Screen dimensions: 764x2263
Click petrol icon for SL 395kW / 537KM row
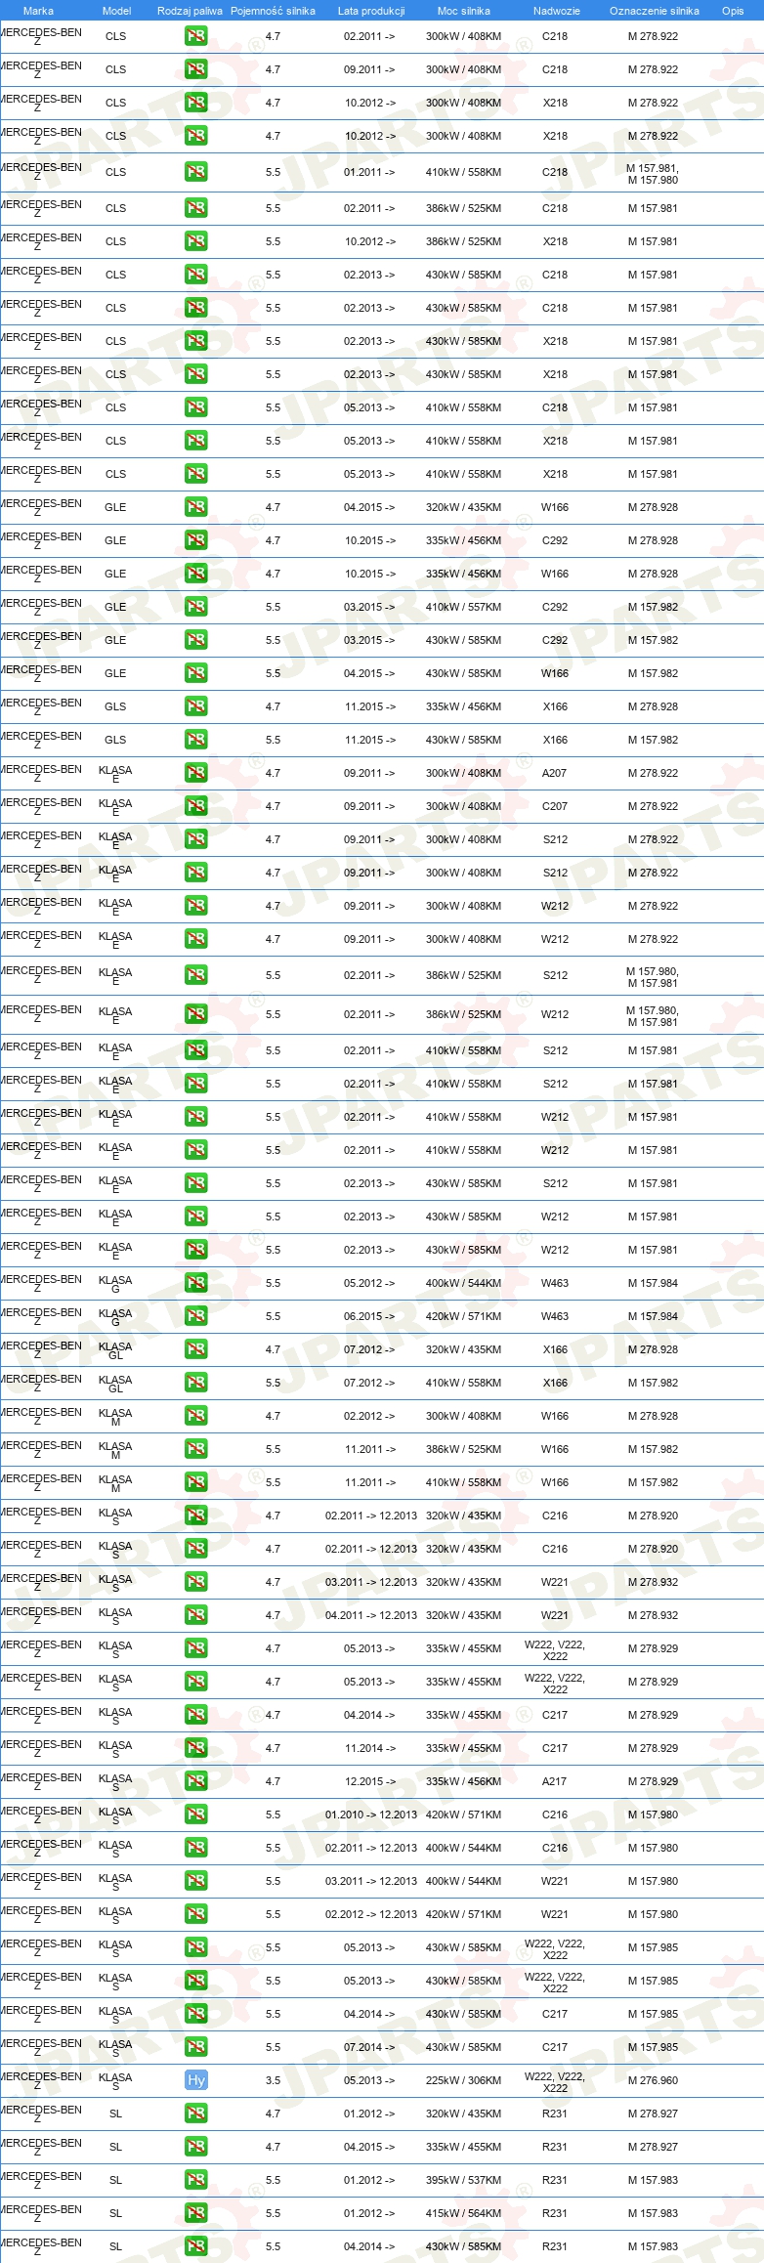coord(195,2180)
